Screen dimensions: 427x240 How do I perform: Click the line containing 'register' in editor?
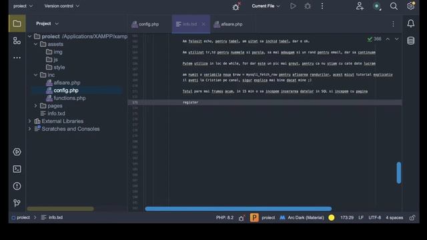click(x=265, y=103)
